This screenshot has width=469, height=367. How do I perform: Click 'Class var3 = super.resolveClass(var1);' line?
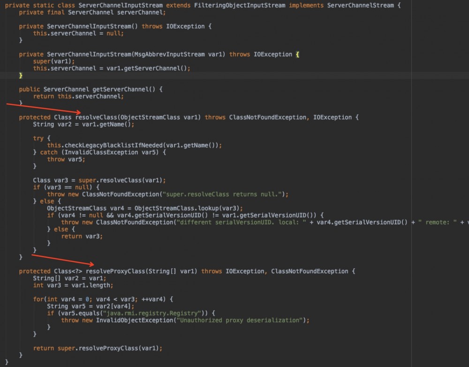click(x=99, y=180)
